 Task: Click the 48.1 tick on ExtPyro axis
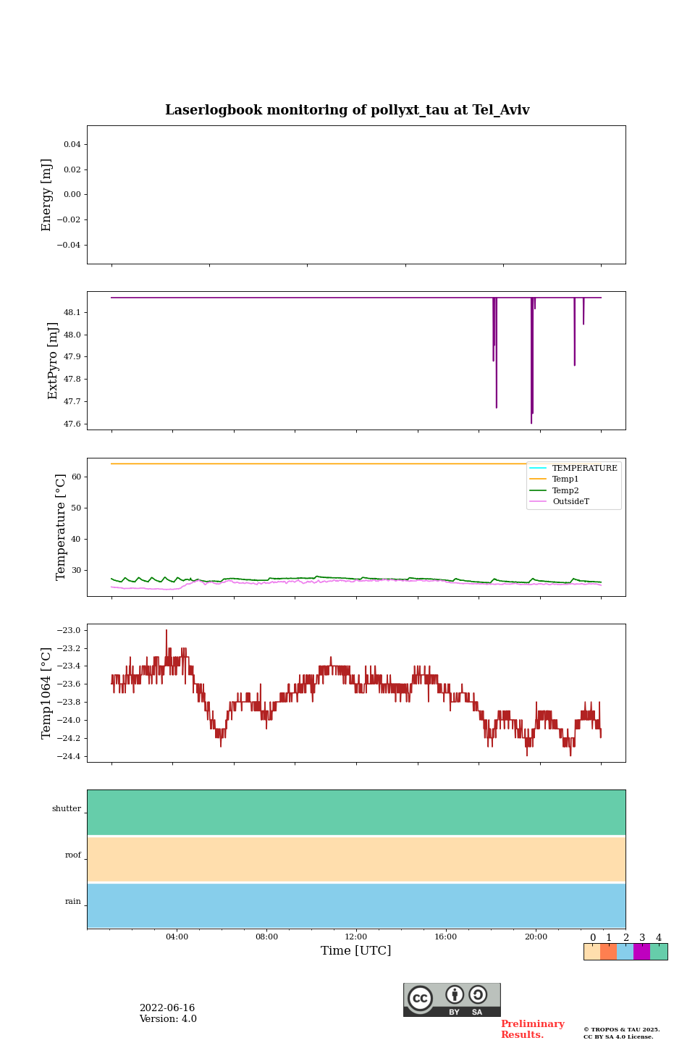(72, 313)
